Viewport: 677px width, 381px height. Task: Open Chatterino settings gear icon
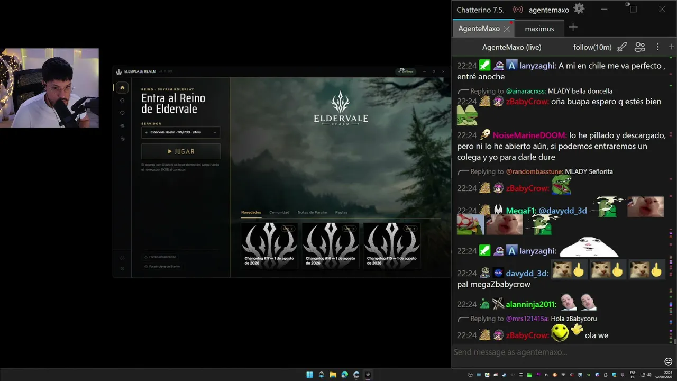pyautogui.click(x=579, y=8)
